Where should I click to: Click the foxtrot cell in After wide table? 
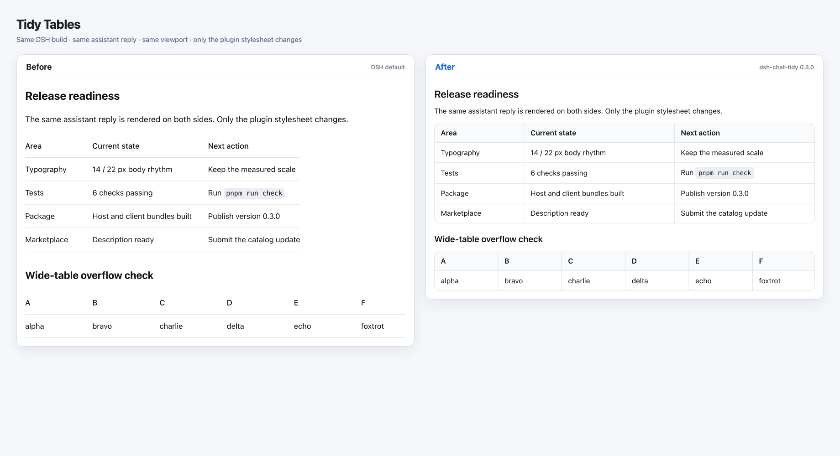pyautogui.click(x=783, y=281)
